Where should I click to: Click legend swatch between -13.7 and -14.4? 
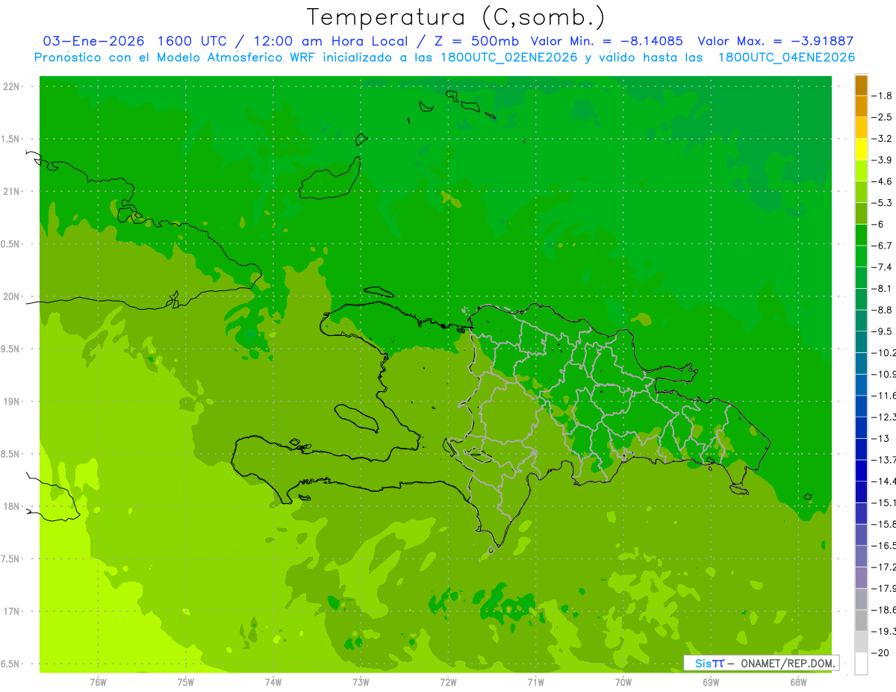(861, 470)
